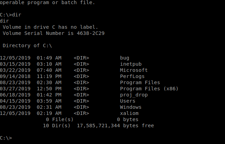Image resolution: width=225 pixels, height=144 pixels.
Task: Click the Windows directory name
Action: click(x=131, y=107)
